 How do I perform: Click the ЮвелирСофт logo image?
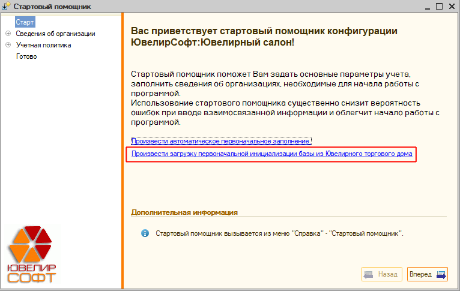[x=31, y=254]
